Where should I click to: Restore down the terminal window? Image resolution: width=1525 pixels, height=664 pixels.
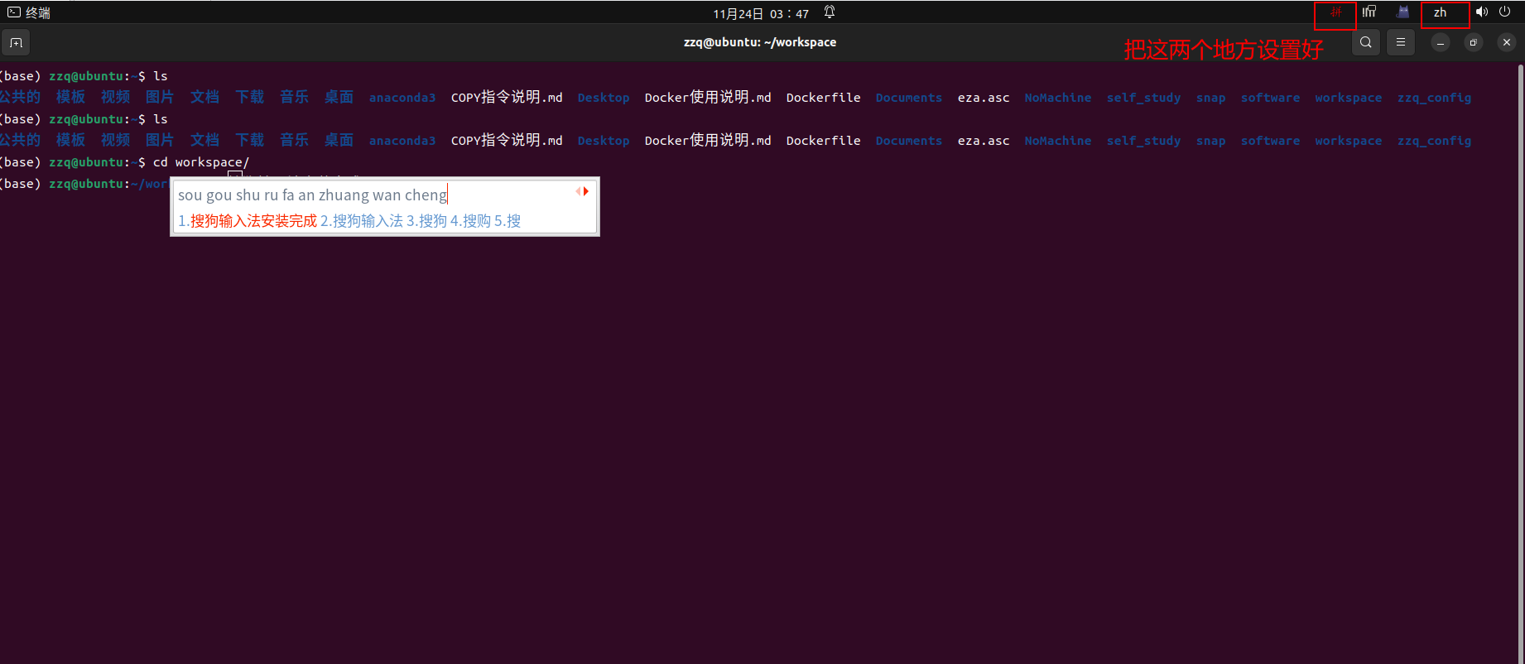(x=1474, y=42)
